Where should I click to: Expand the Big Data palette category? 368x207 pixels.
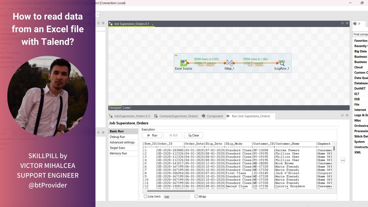click(x=361, y=51)
